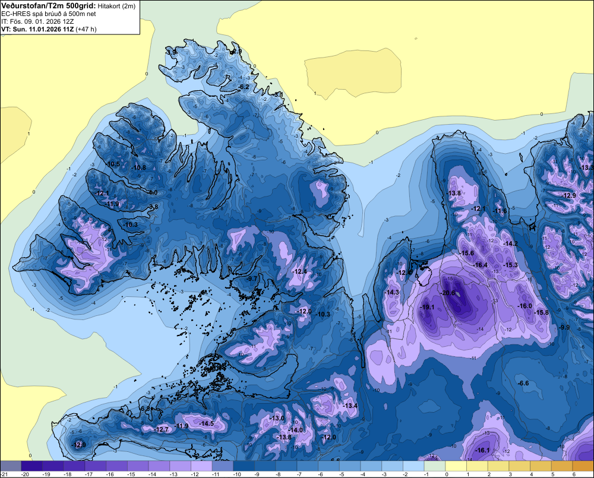Select the -13.4 temperature label
The width and height of the screenshot is (594, 478).
click(350, 406)
